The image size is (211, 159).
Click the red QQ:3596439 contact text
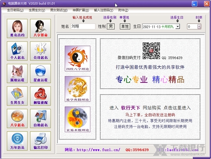pos(137,150)
